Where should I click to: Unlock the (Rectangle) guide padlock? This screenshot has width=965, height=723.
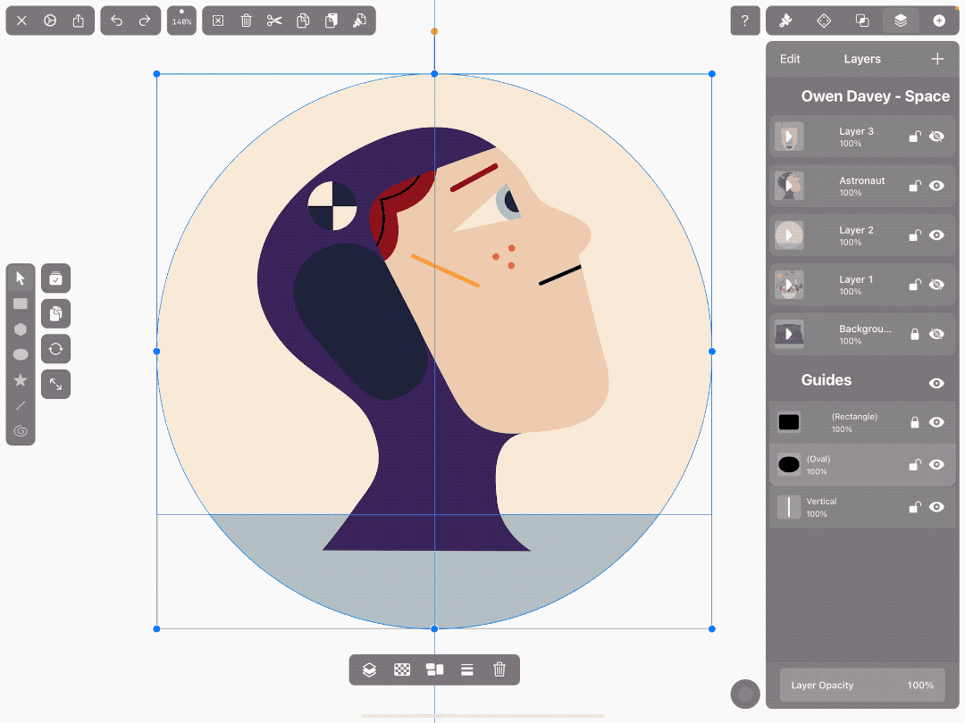(x=915, y=422)
